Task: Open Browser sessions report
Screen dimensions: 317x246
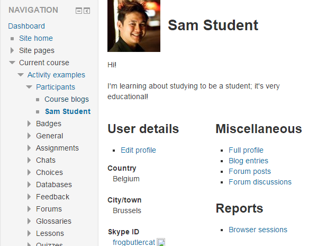Action: click(x=258, y=230)
